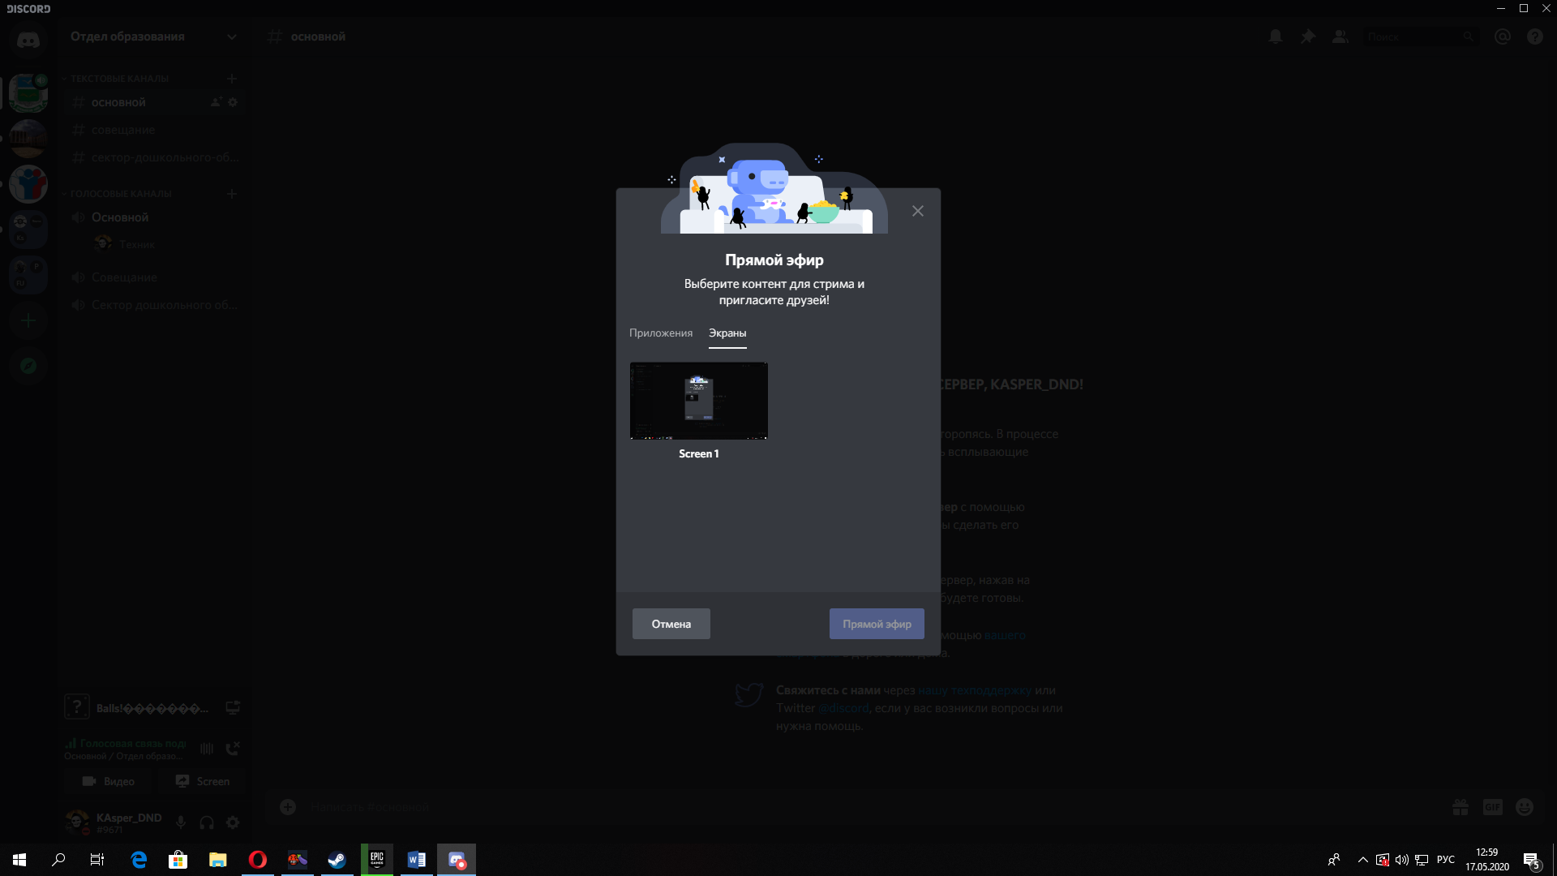Stream Balls game via monitor icon
This screenshot has height=876, width=1557.
[233, 708]
